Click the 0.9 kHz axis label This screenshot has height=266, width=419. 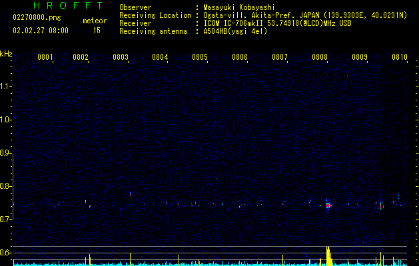pyautogui.click(x=6, y=153)
